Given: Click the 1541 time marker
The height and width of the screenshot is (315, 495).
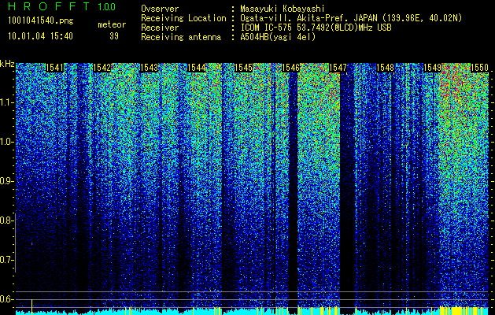Looking at the screenshot, I should coord(54,68).
